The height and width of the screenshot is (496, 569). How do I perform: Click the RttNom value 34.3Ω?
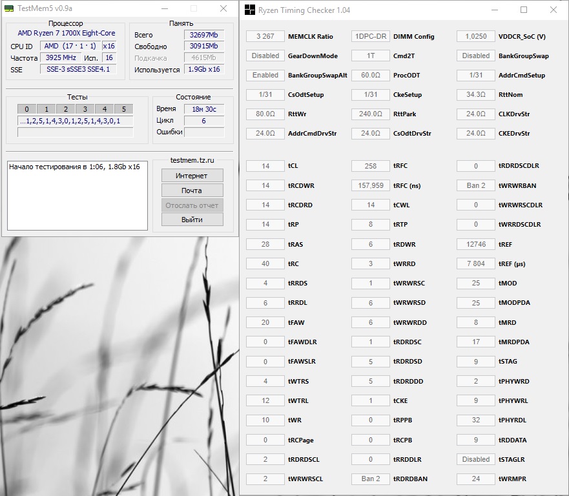click(x=476, y=95)
